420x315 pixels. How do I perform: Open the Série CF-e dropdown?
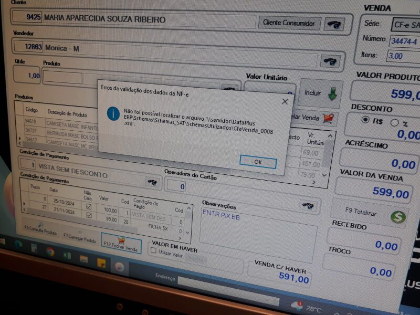point(406,25)
